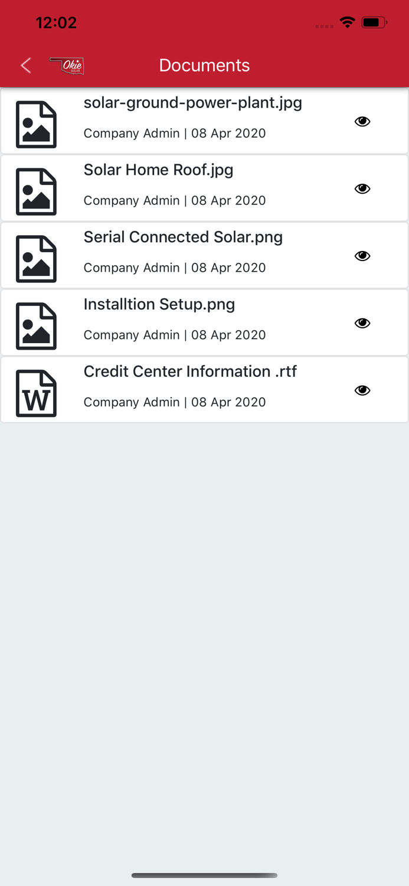Open Credit Center Information .rtf title
Viewport: 409px width, 886px height.
click(x=190, y=372)
